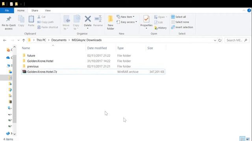
Task: Refresh the current folder
Action: [220, 40]
